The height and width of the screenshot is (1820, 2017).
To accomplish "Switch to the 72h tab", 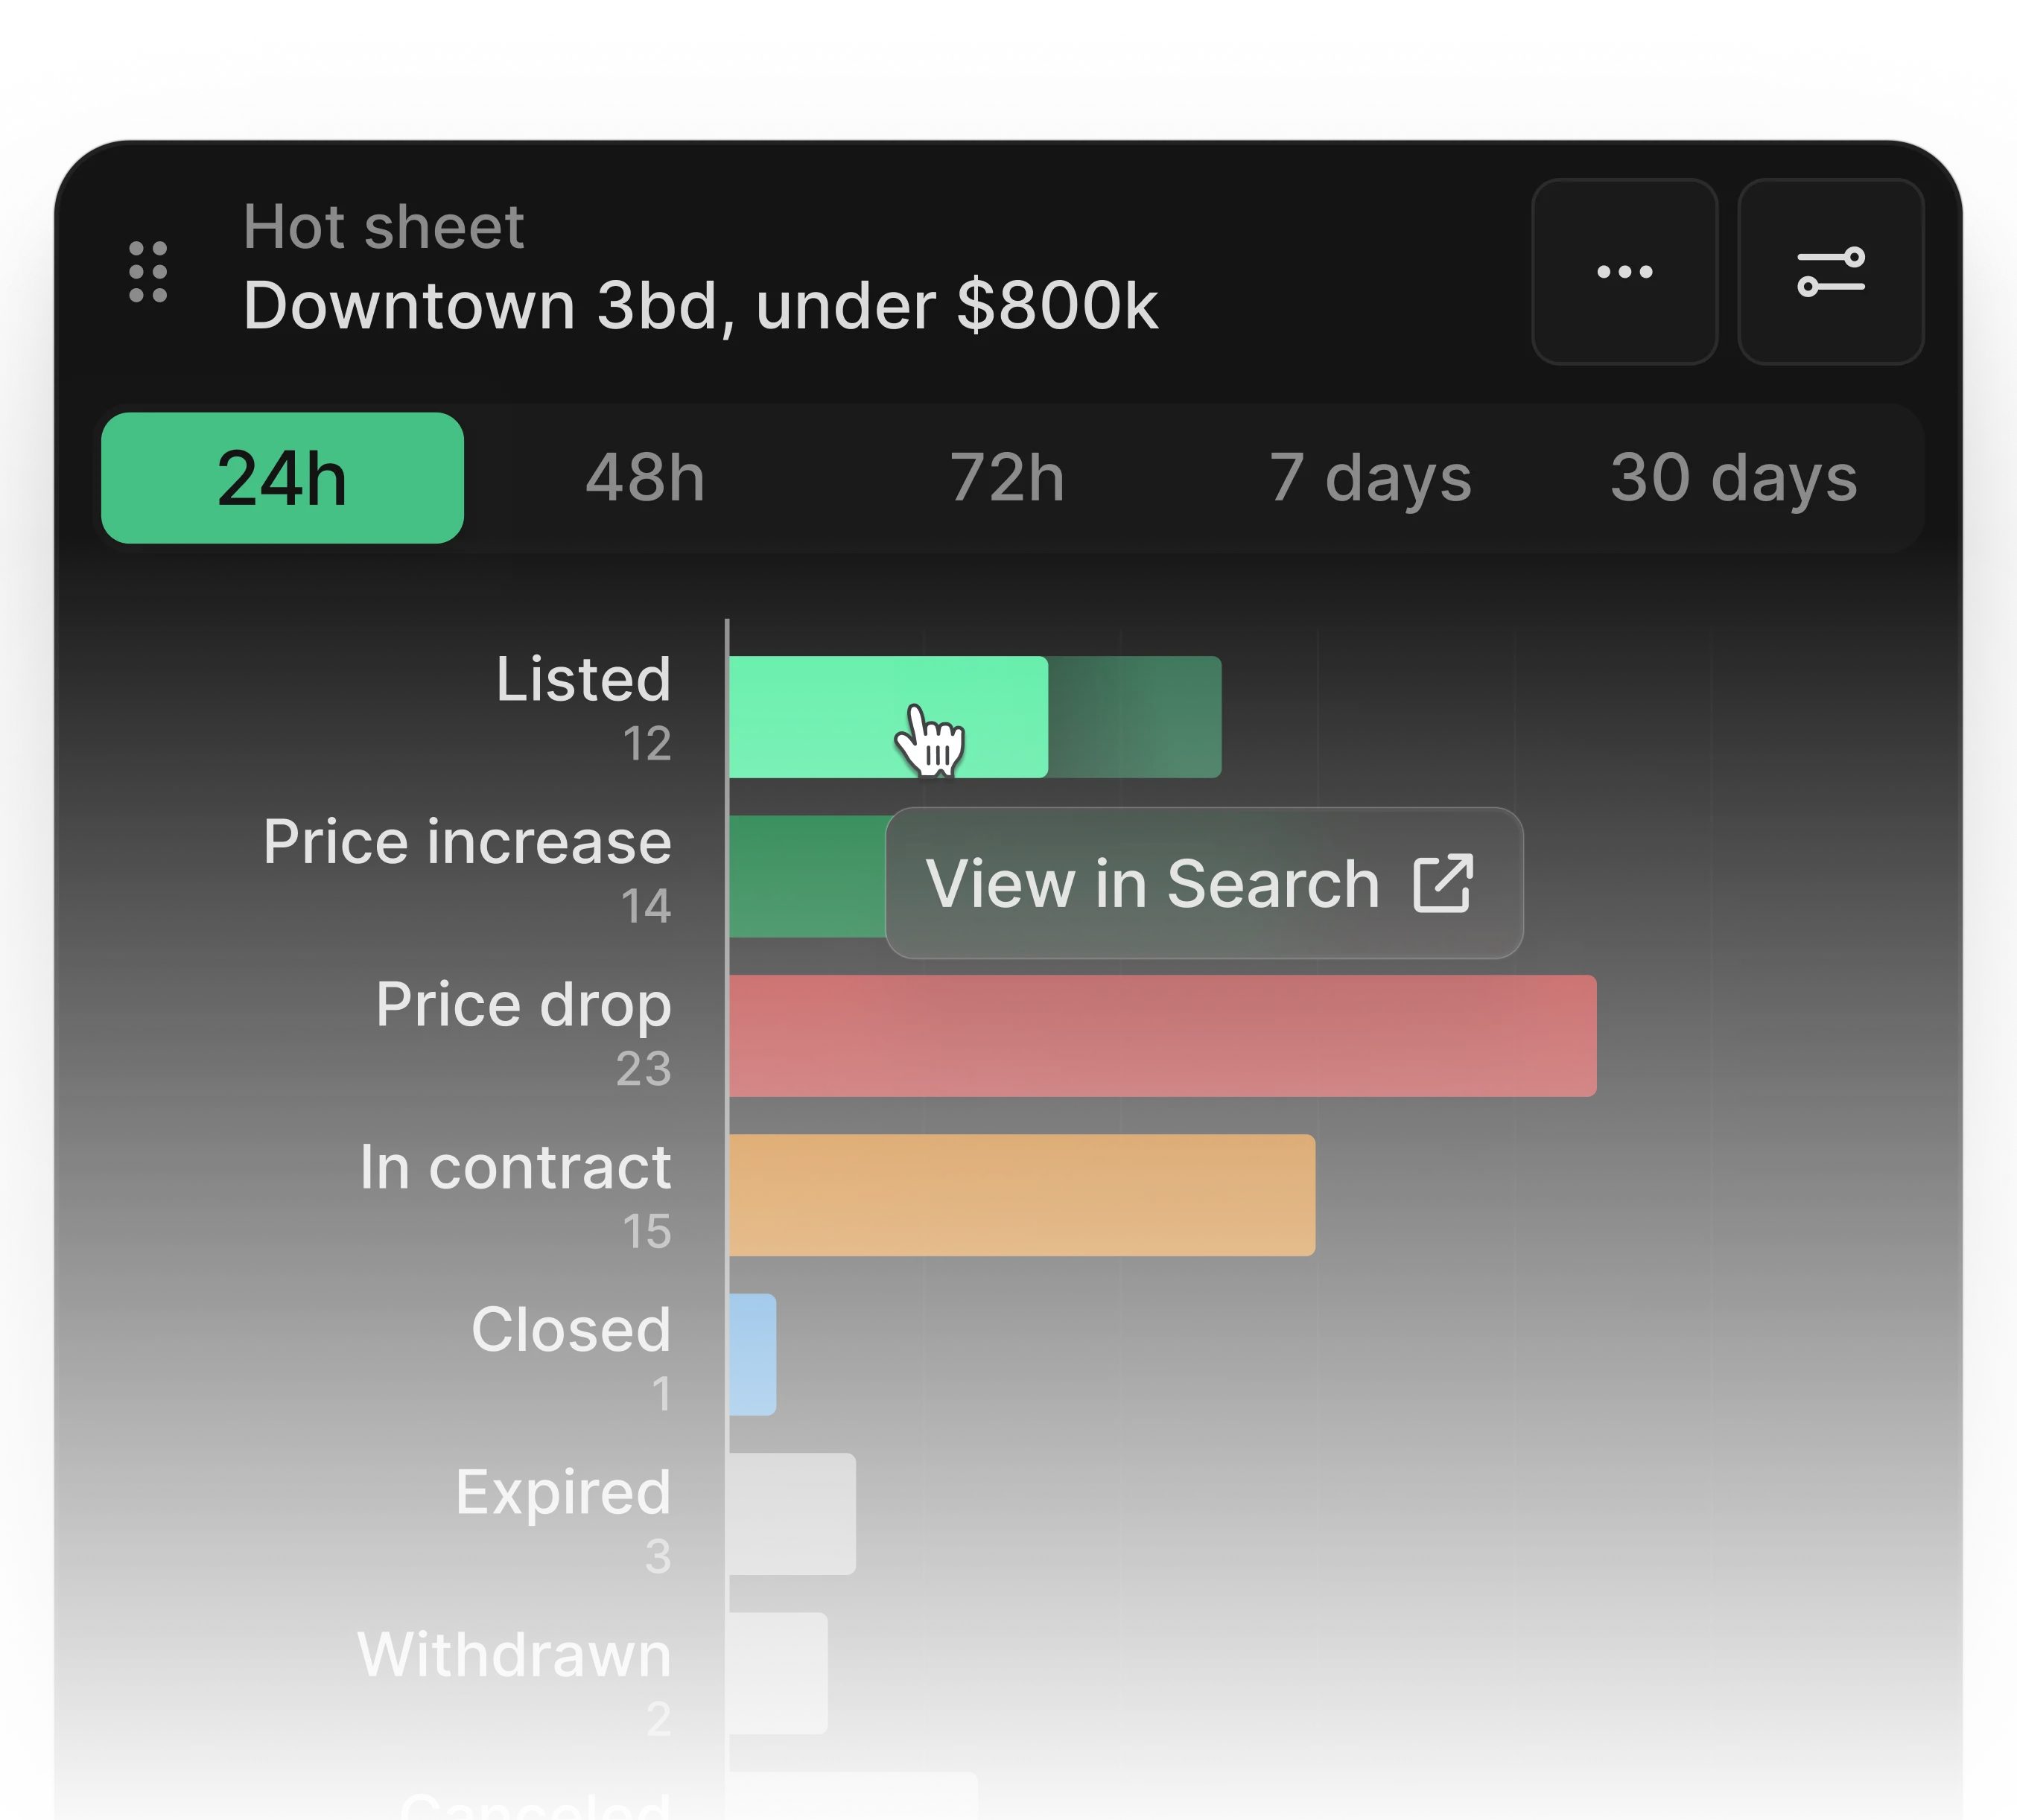I will pyautogui.click(x=1007, y=478).
